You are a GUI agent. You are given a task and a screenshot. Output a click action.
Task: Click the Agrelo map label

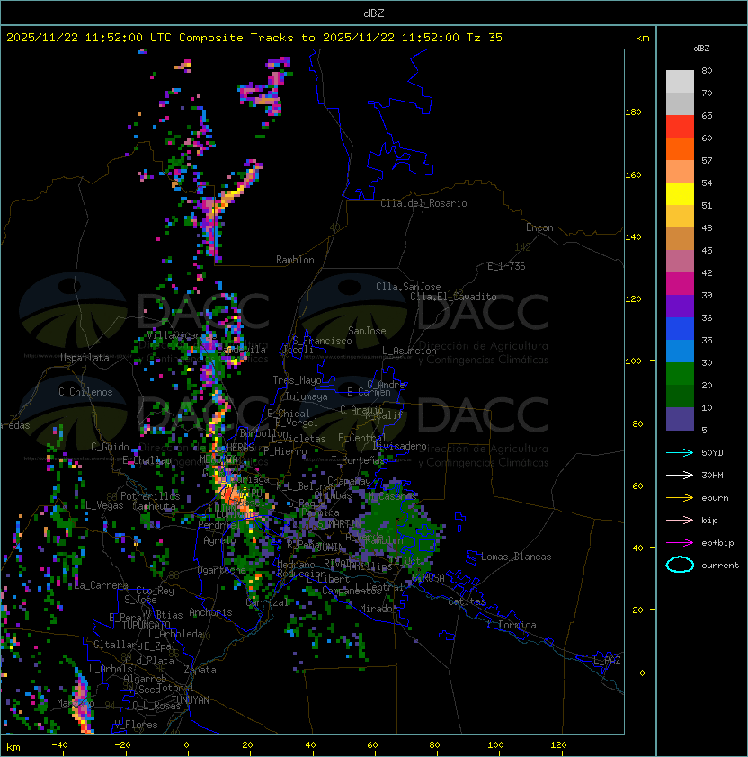(219, 540)
